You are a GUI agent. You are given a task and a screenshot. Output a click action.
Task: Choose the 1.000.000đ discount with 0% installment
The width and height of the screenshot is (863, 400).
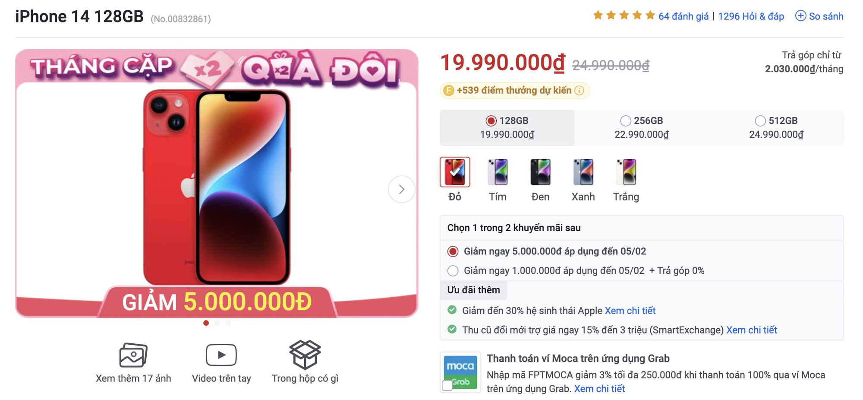(x=453, y=271)
